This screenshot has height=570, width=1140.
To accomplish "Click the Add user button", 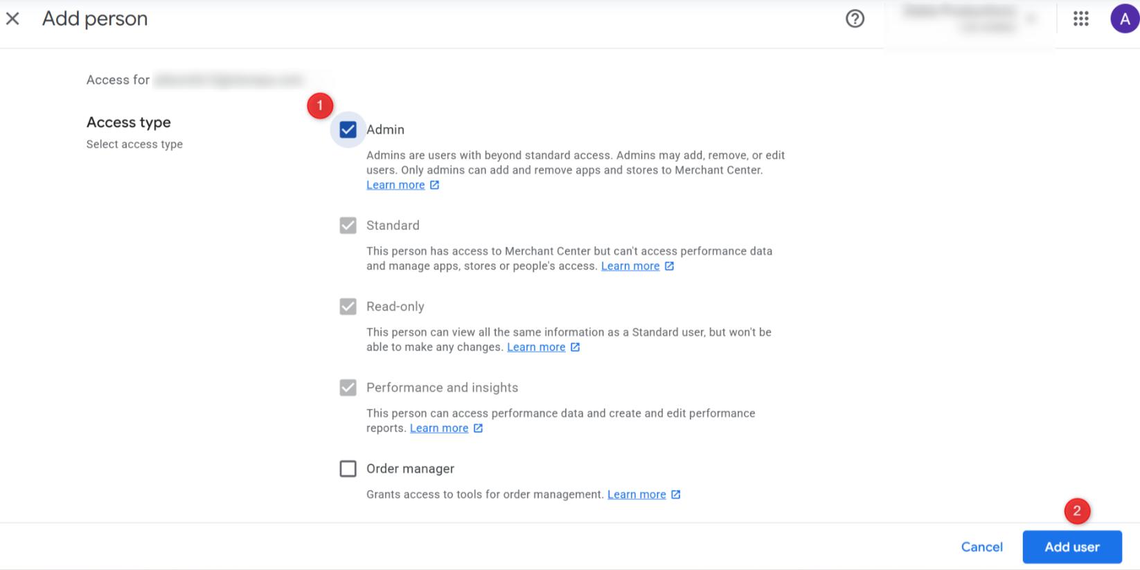I will tap(1071, 546).
